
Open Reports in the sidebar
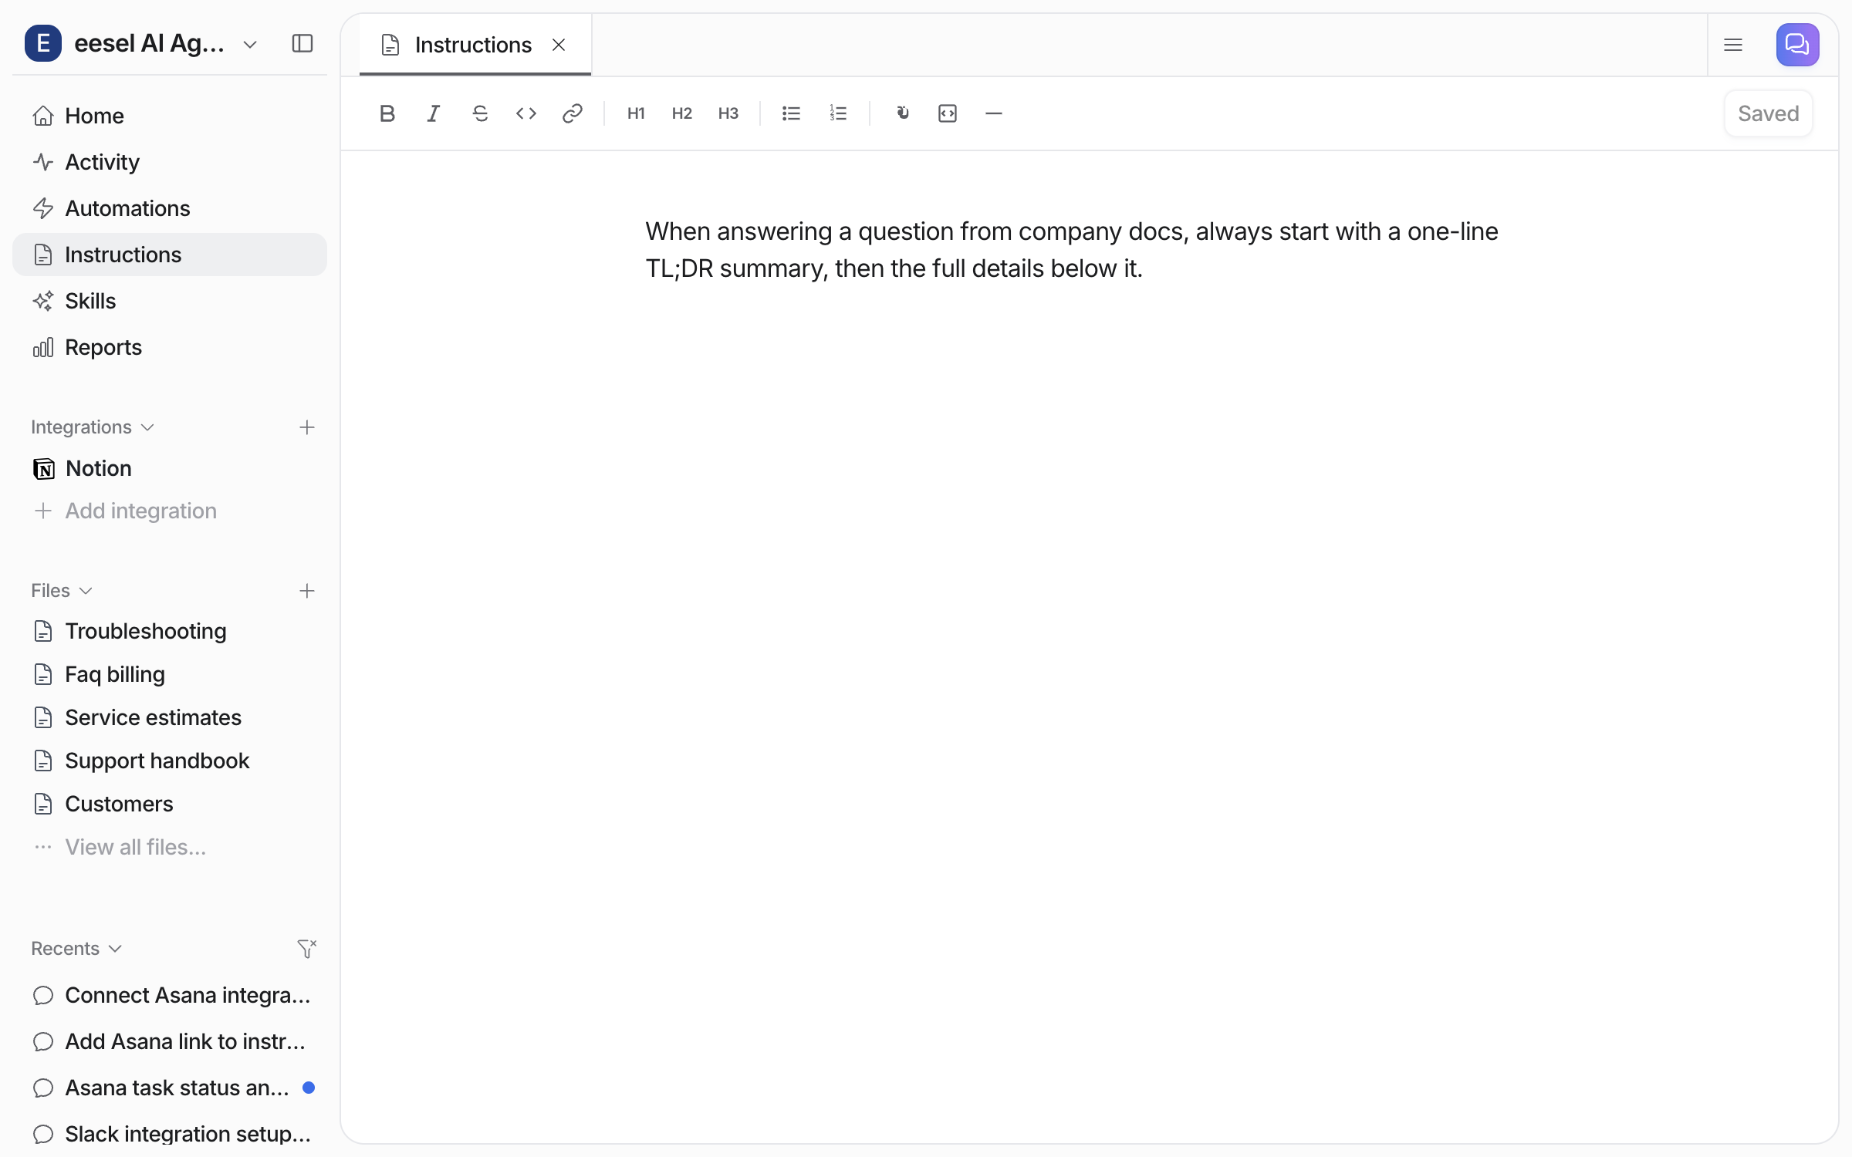(170, 347)
